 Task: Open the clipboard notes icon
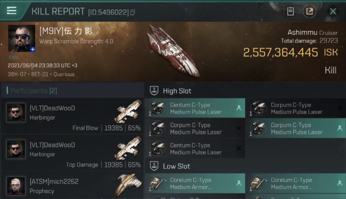click(290, 11)
